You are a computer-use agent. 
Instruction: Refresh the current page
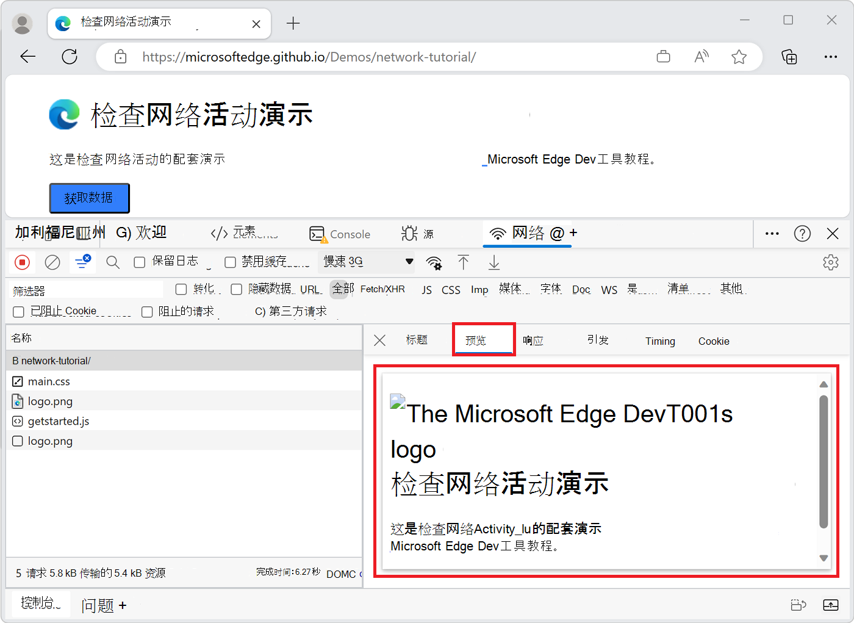point(70,57)
